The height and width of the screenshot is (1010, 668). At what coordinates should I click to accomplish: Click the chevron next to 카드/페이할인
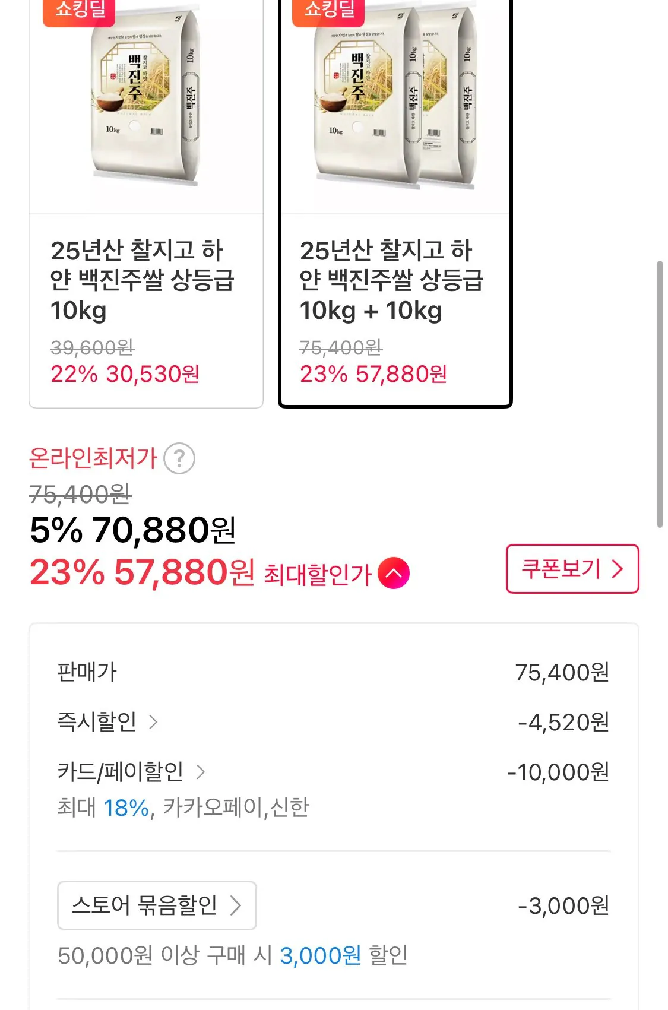pos(201,772)
